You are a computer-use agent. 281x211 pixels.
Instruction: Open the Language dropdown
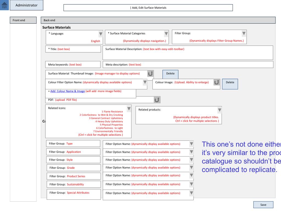[x=101, y=34]
